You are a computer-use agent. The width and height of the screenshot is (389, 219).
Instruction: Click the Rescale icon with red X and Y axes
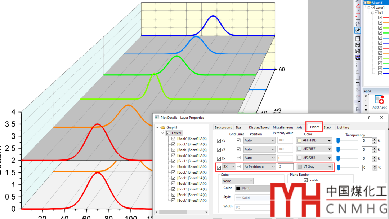click(x=358, y=5)
